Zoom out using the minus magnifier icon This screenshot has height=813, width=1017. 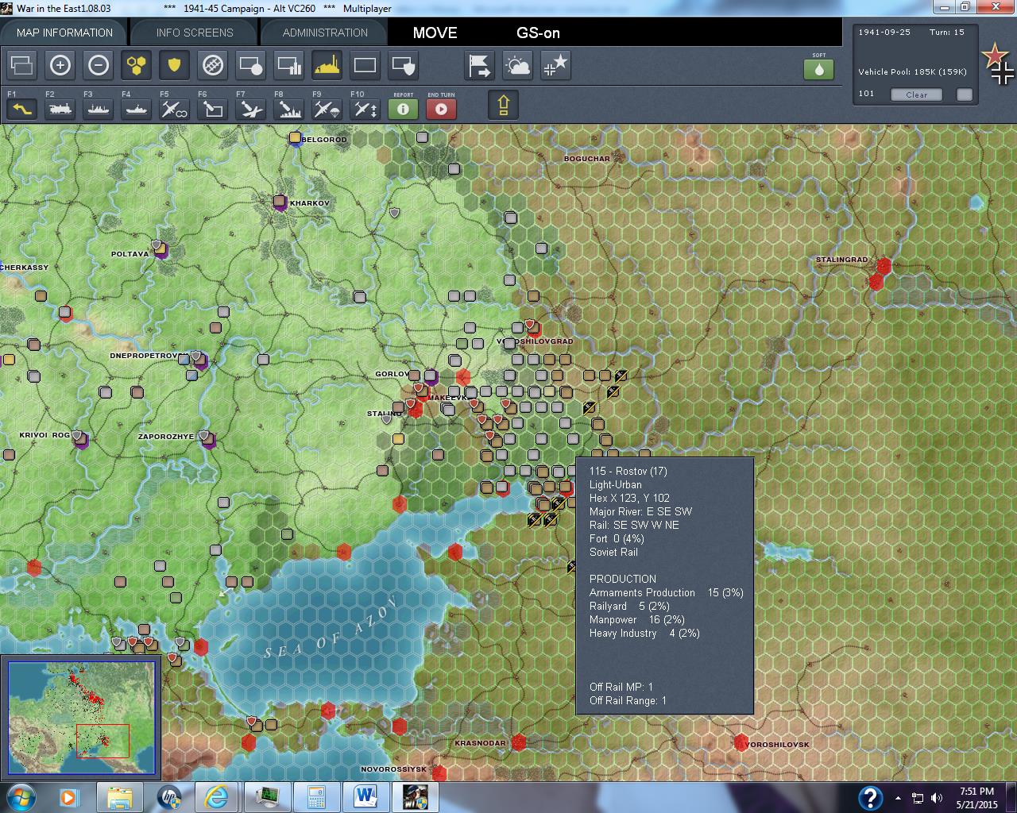[98, 65]
